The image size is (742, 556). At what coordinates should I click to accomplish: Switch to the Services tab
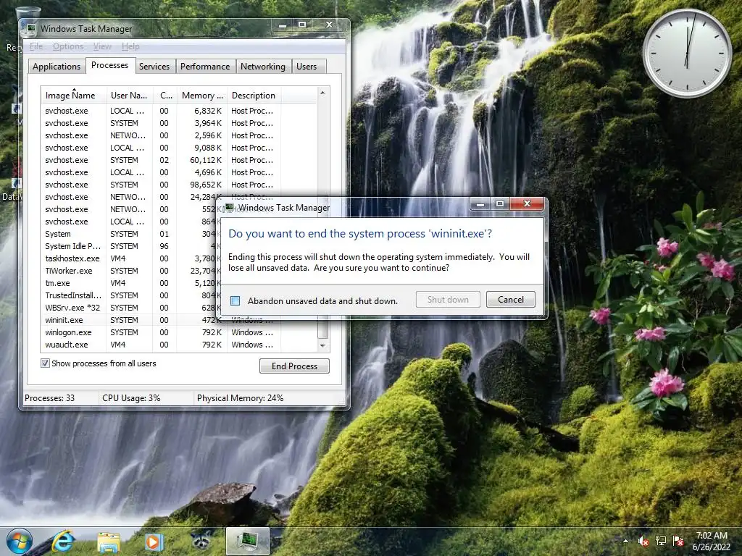(154, 67)
